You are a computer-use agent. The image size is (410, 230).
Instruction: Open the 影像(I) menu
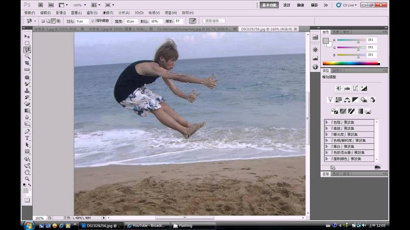(61, 13)
